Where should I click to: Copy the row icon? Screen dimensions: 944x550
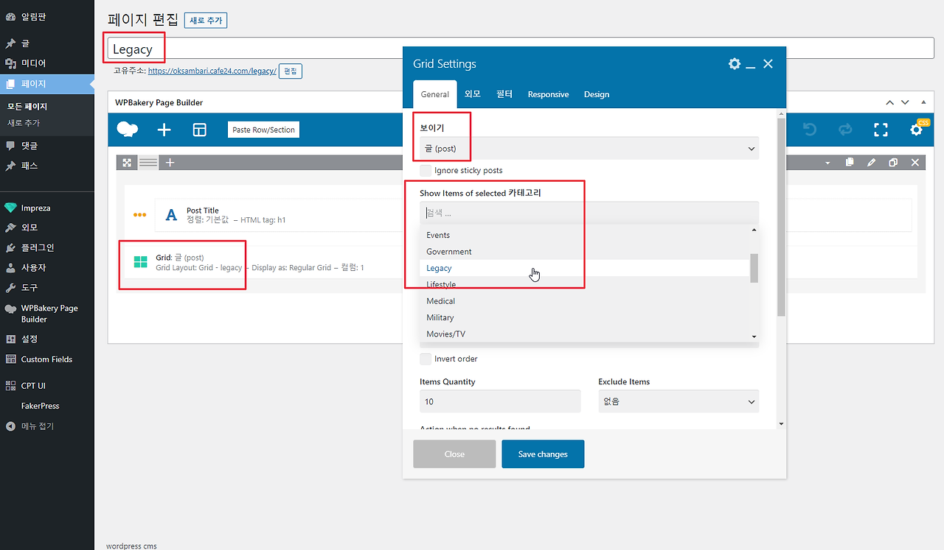850,162
